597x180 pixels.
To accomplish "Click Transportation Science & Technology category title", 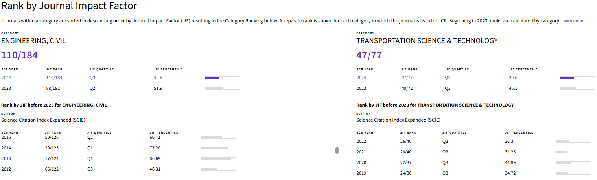I will click(x=427, y=41).
